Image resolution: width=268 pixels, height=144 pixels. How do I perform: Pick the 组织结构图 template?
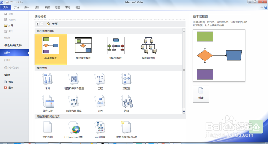116,48
